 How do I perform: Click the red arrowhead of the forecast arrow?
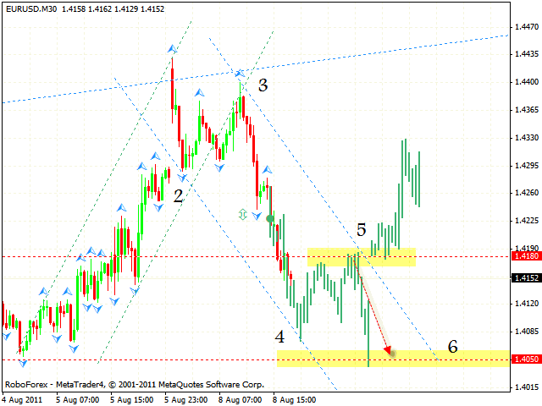pyautogui.click(x=389, y=350)
